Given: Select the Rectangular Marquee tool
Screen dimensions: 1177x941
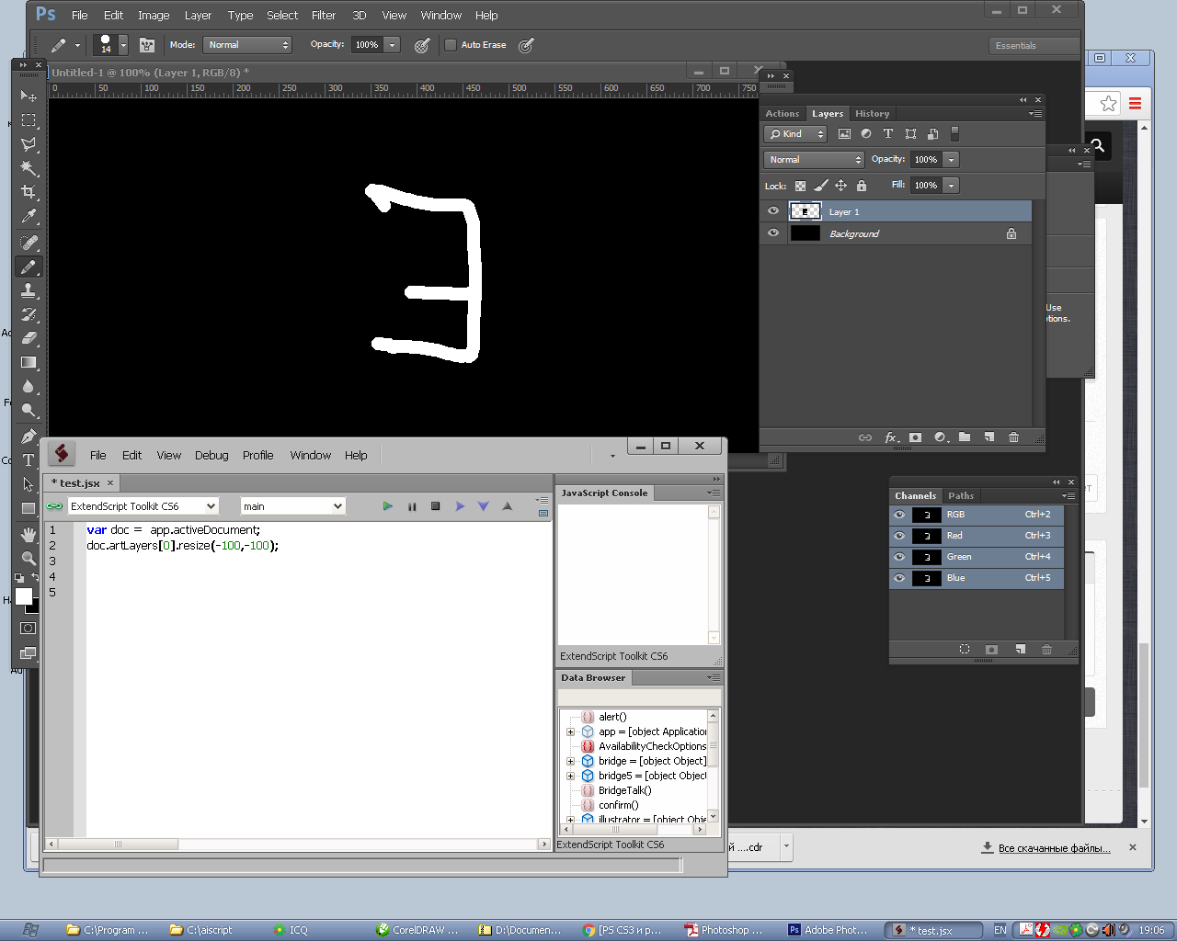Looking at the screenshot, I should point(29,120).
